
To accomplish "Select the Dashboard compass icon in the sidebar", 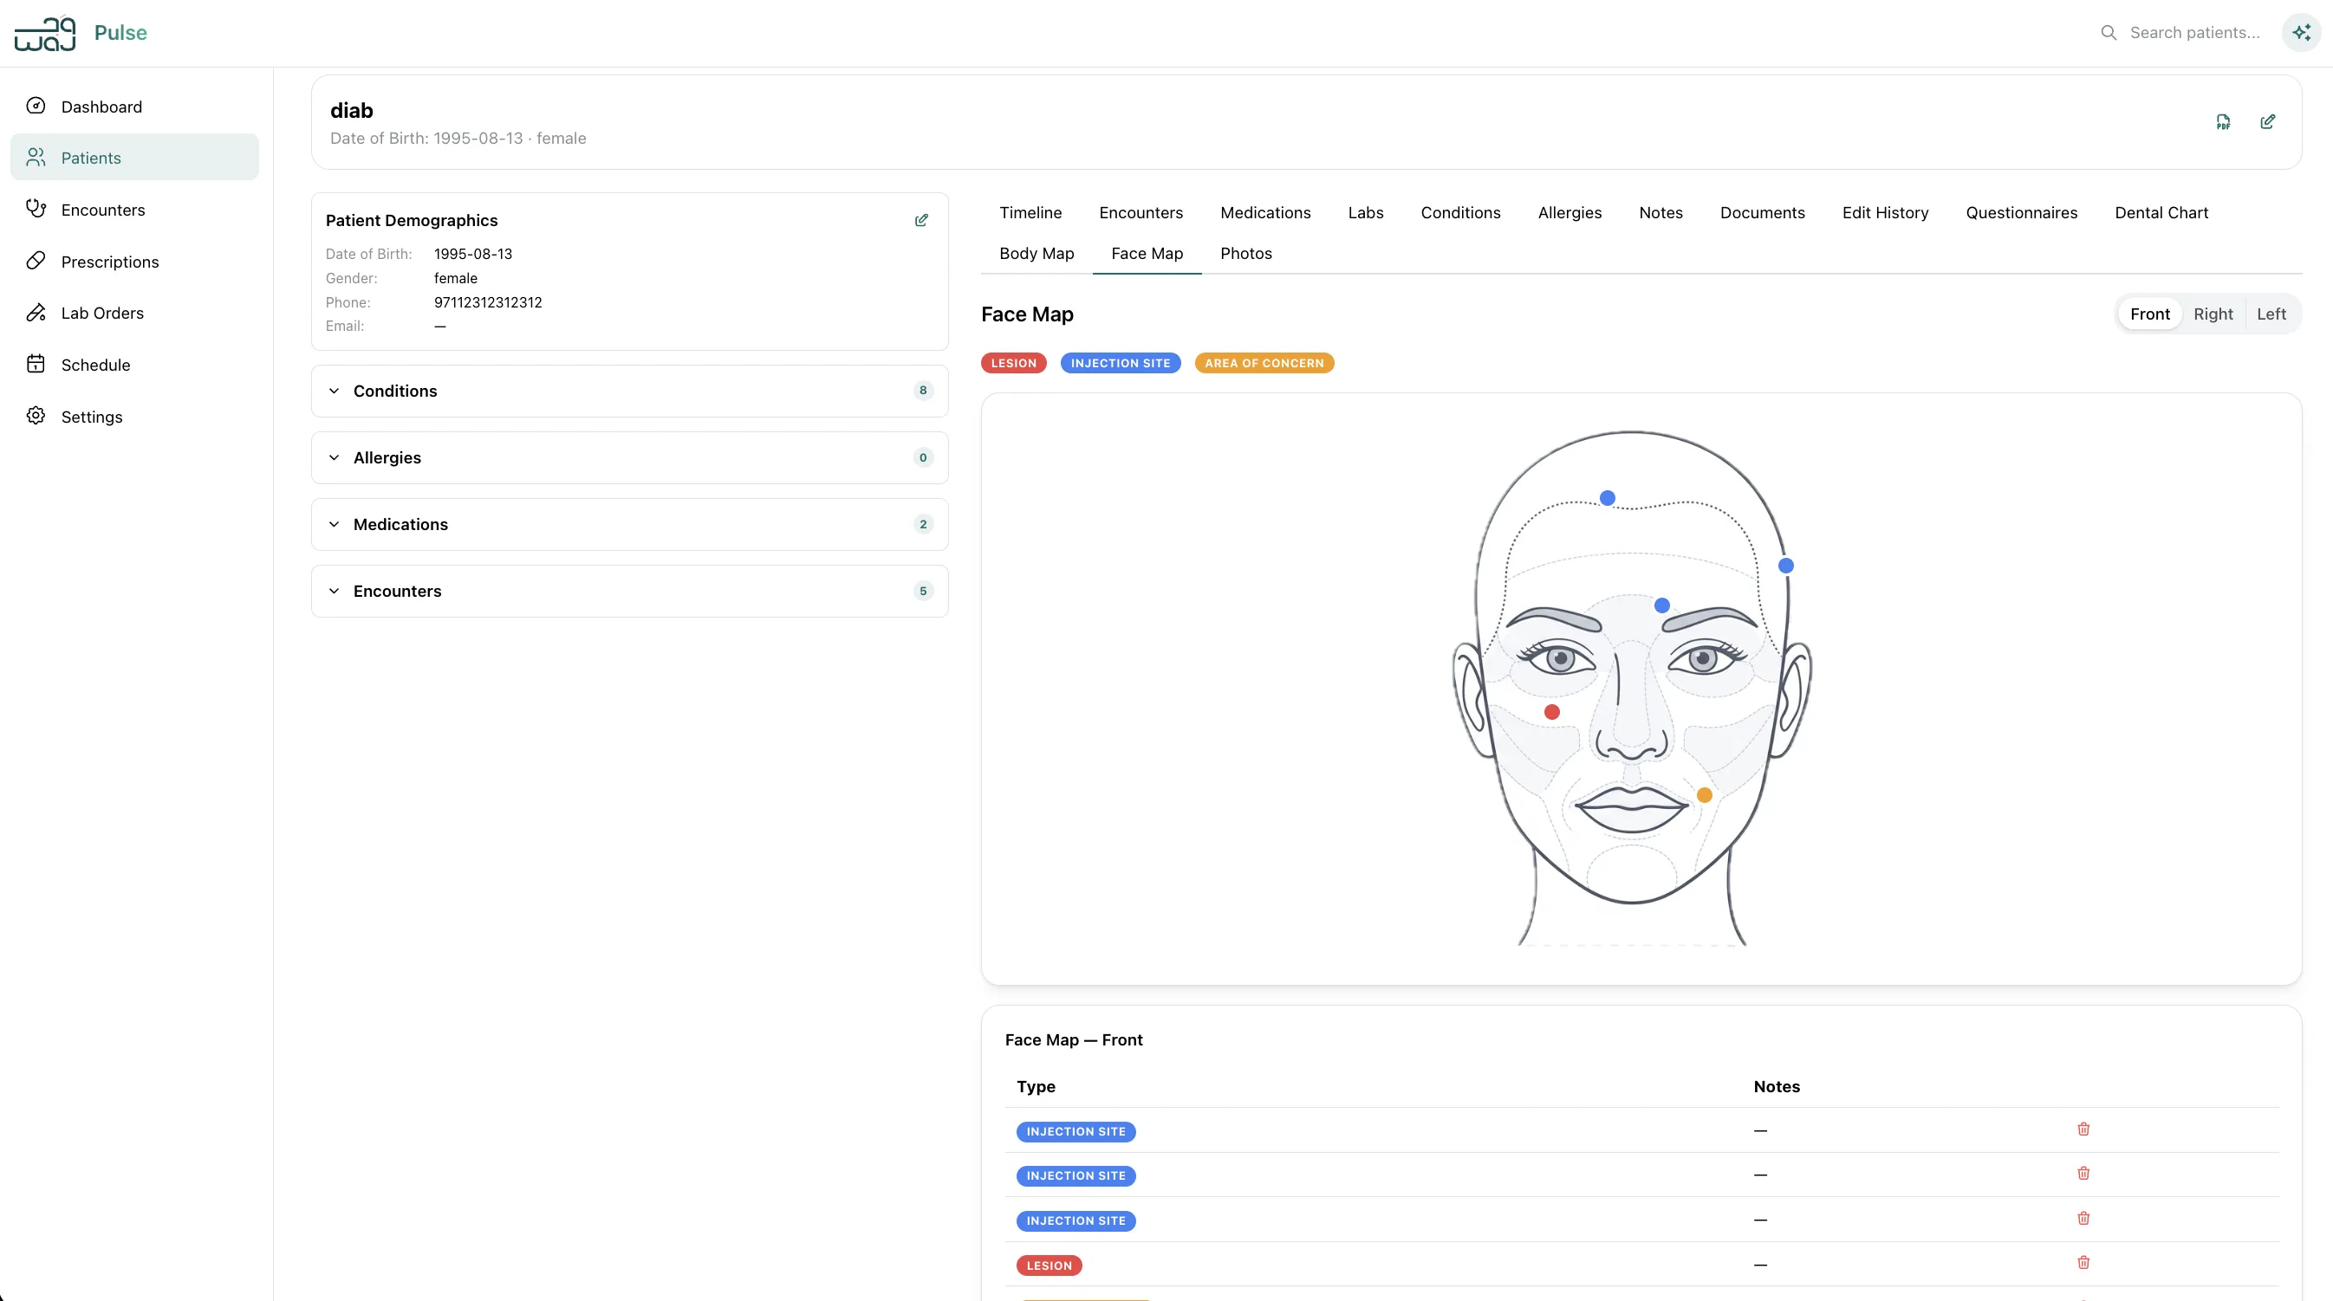I will click(36, 106).
